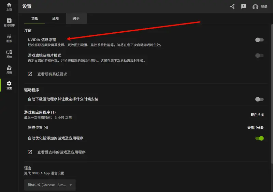Disable 自动优化新添加的游戏及应用程序 toggle
273x192 pixels.
pos(259,138)
